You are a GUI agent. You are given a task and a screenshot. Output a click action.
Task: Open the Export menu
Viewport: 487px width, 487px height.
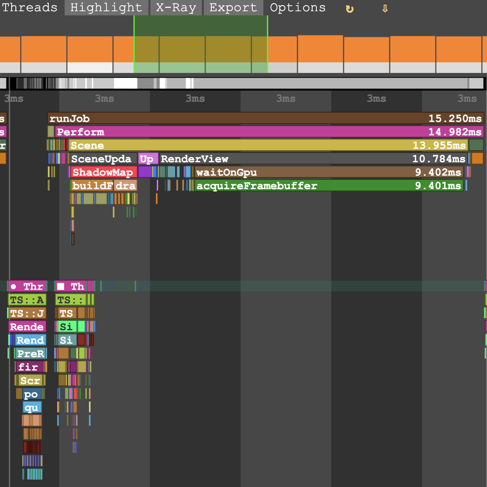pyautogui.click(x=233, y=7)
